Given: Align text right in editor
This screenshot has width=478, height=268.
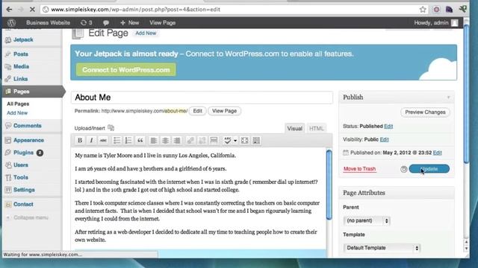Looking at the screenshot, I should tap(177, 141).
